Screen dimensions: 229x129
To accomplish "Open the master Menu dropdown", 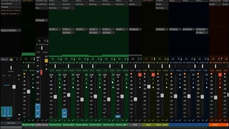I will pyautogui.click(x=4, y=59).
